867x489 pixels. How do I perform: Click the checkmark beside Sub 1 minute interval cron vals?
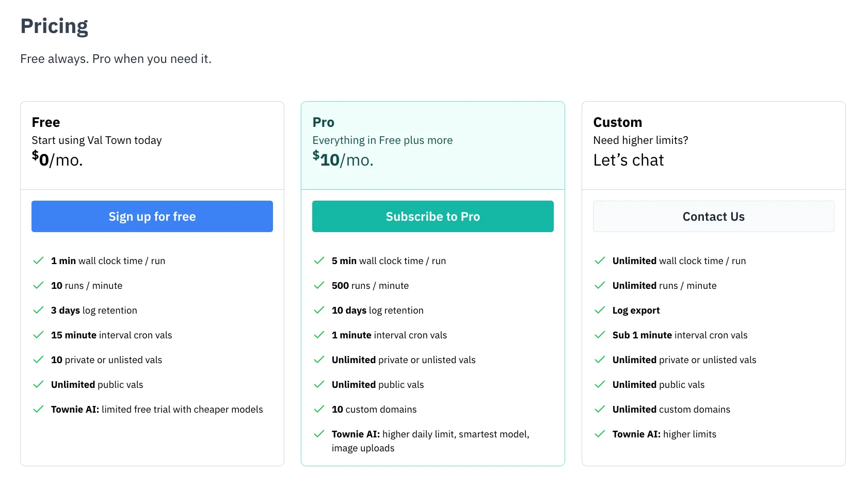tap(600, 335)
